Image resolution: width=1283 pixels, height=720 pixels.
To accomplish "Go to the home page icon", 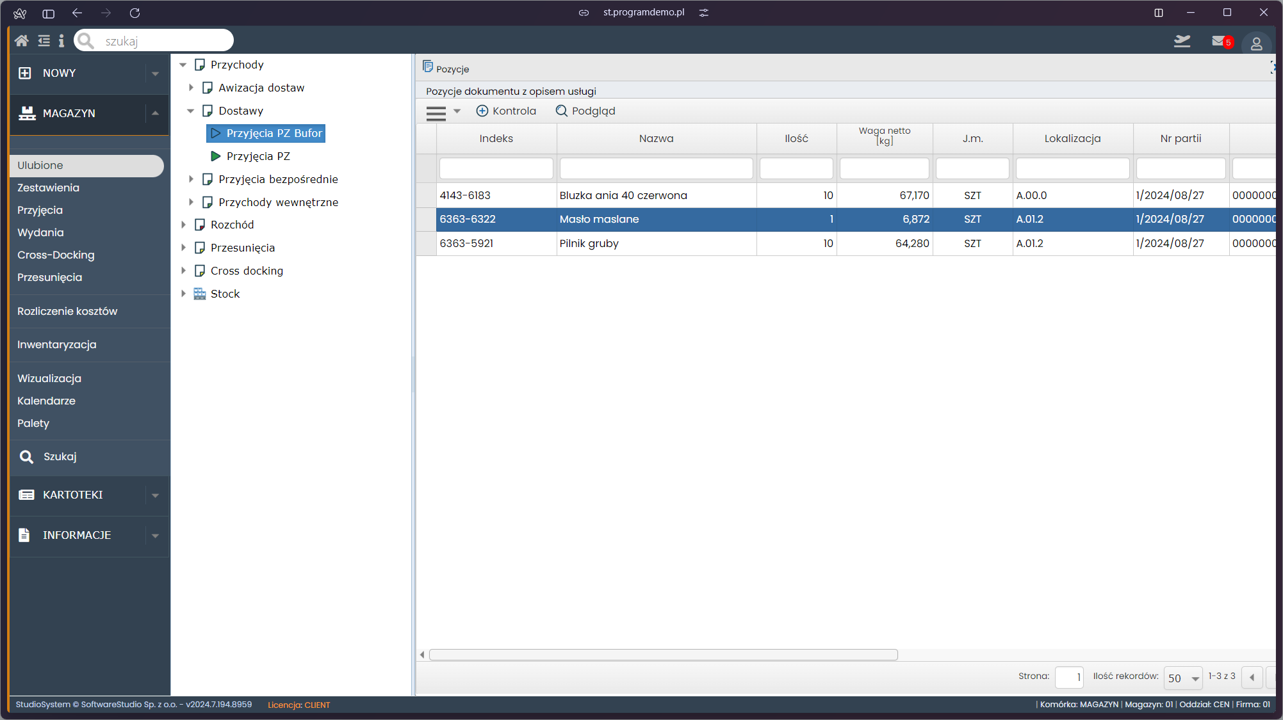I will pos(22,41).
